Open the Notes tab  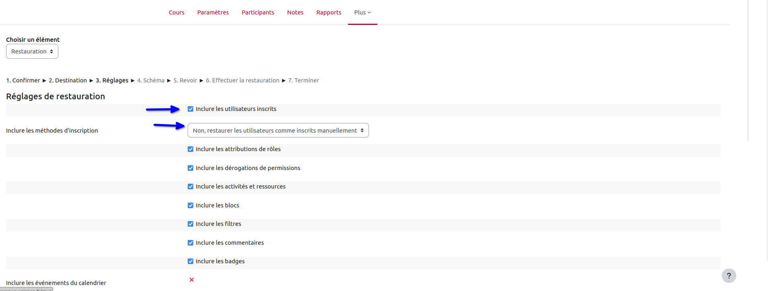click(x=295, y=12)
